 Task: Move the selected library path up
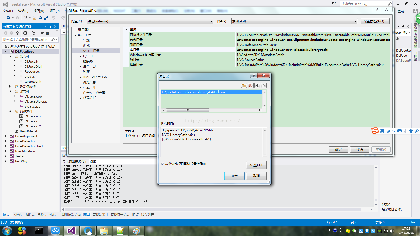coord(264,85)
